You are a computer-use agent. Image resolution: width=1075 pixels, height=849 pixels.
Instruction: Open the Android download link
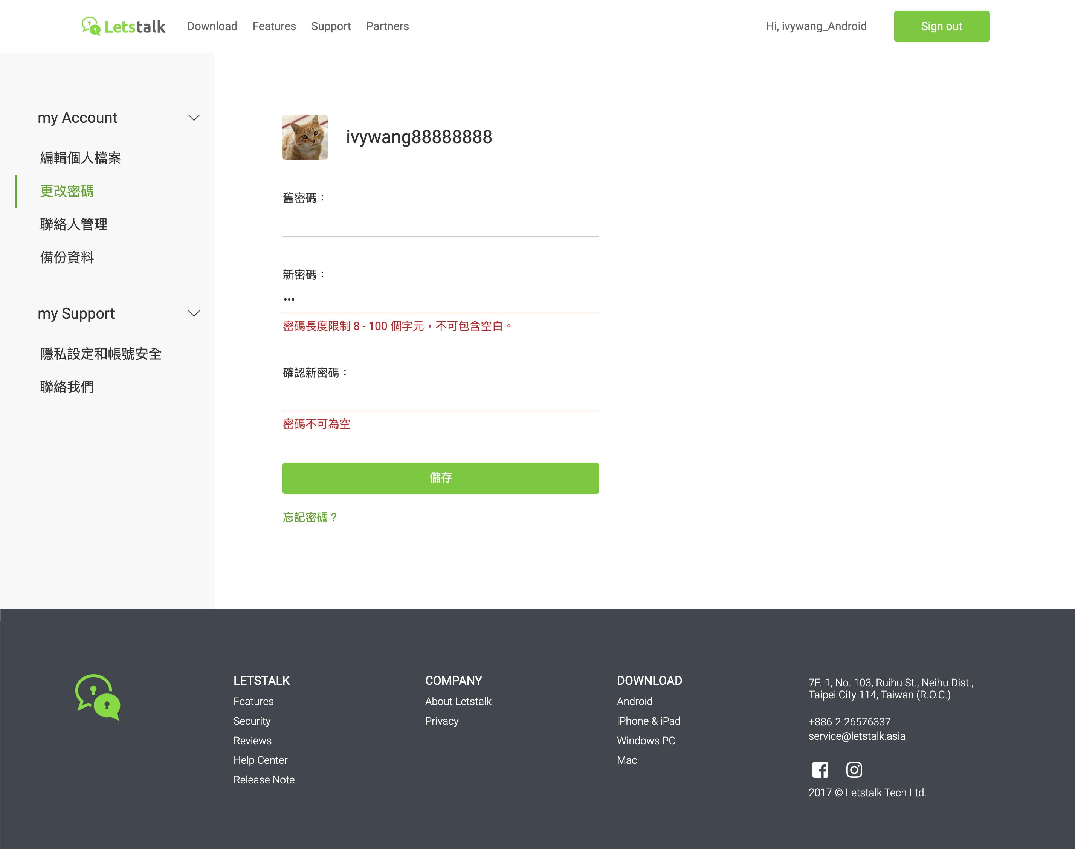(635, 701)
